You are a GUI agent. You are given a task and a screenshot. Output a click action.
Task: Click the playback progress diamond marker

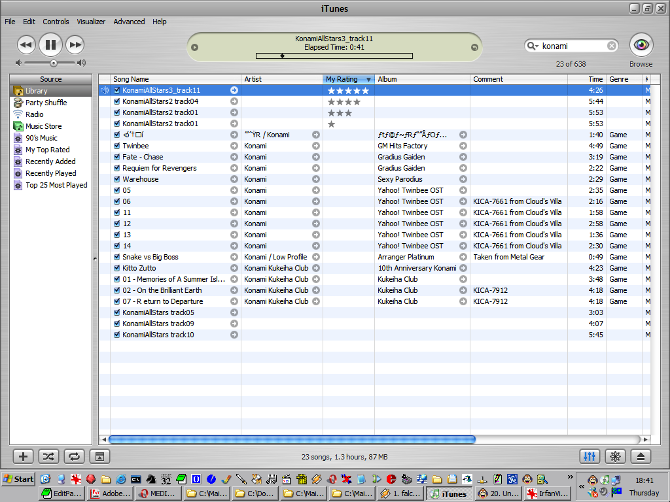coord(282,56)
